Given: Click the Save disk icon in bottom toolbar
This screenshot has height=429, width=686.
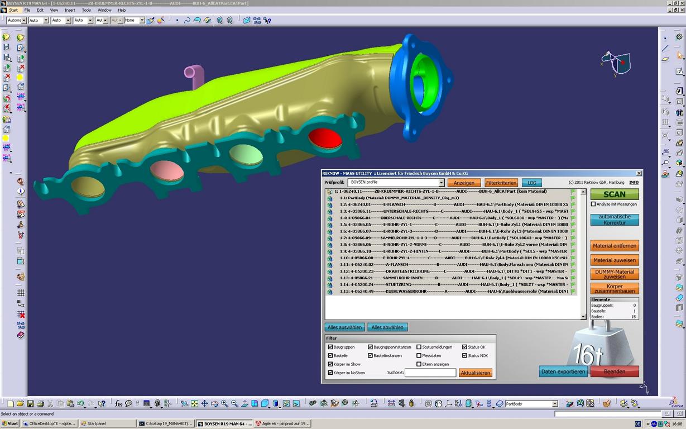Looking at the screenshot, I should click(30, 403).
